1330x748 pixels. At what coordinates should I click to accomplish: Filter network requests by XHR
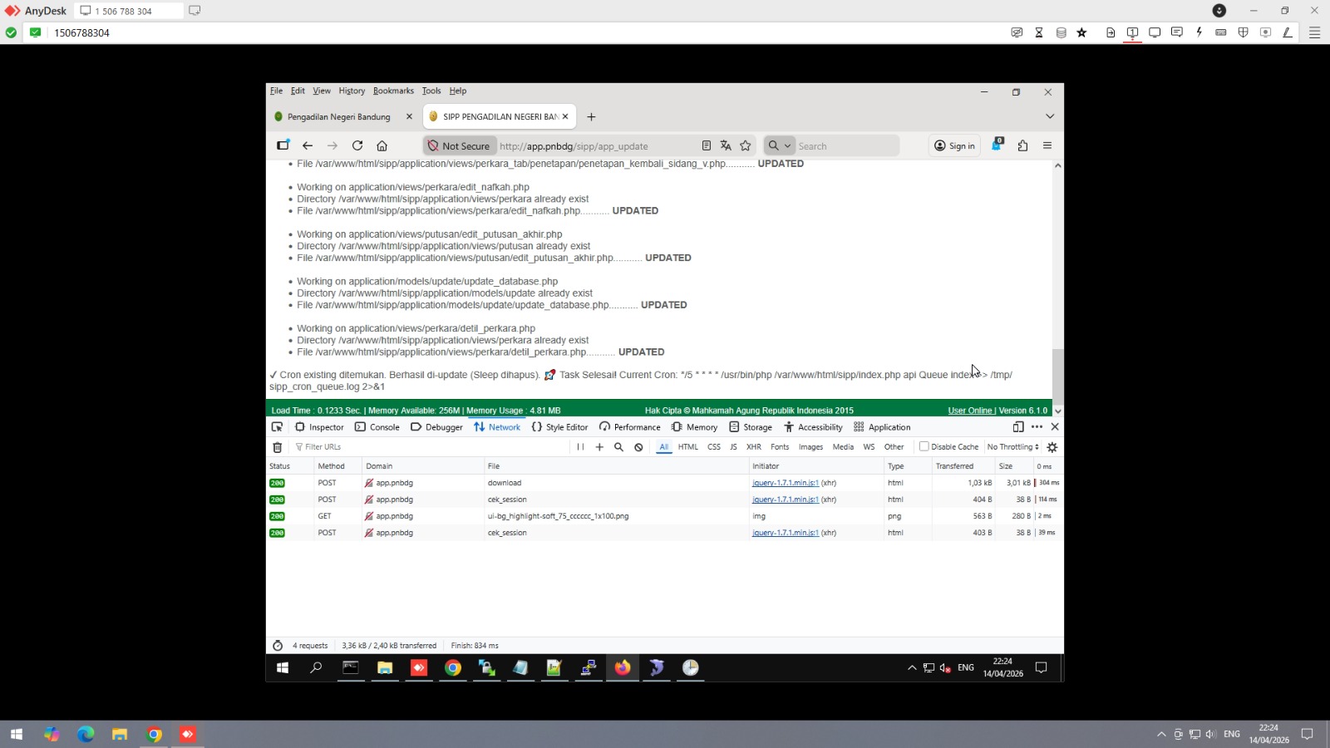coord(754,447)
